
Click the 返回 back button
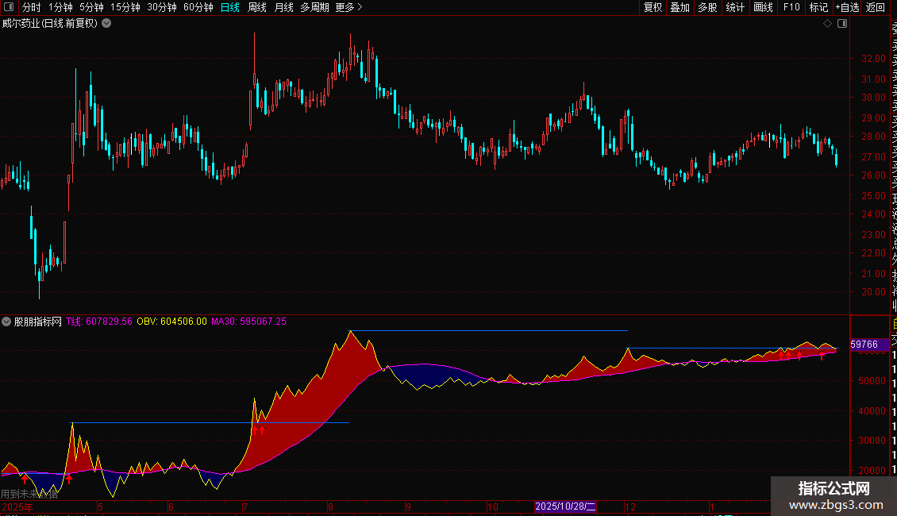[x=876, y=7]
